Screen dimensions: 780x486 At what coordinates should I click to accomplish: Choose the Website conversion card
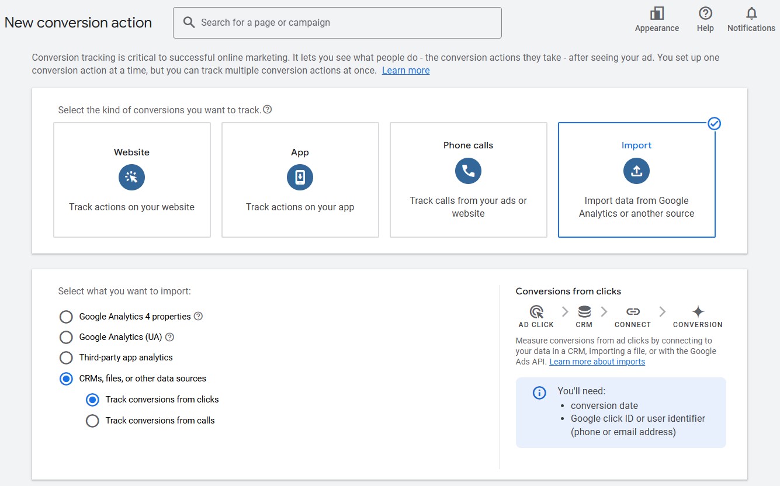pyautogui.click(x=132, y=180)
